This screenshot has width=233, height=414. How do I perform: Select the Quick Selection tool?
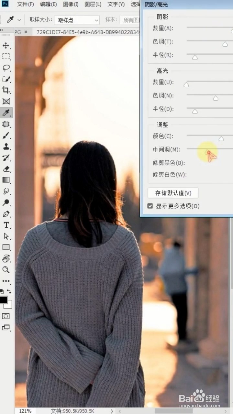coord(6,79)
